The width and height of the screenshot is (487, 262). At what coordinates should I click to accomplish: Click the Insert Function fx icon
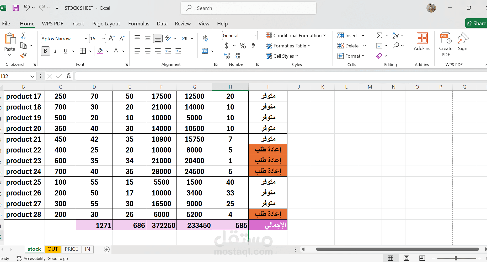point(68,76)
